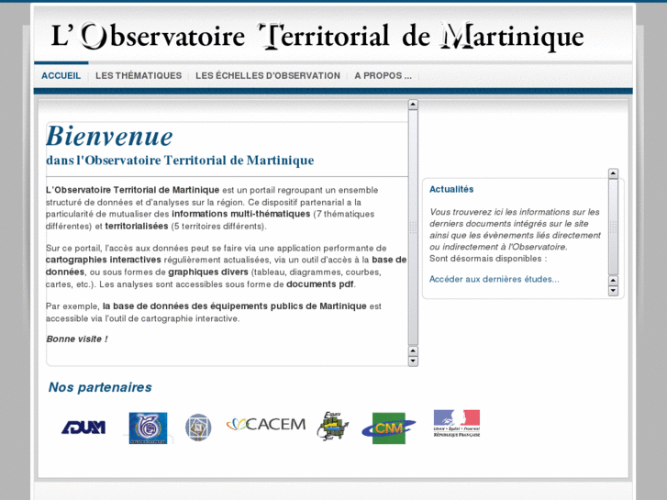667x500 pixels.
Task: Click the ADUAM partner logo
Action: (x=83, y=428)
